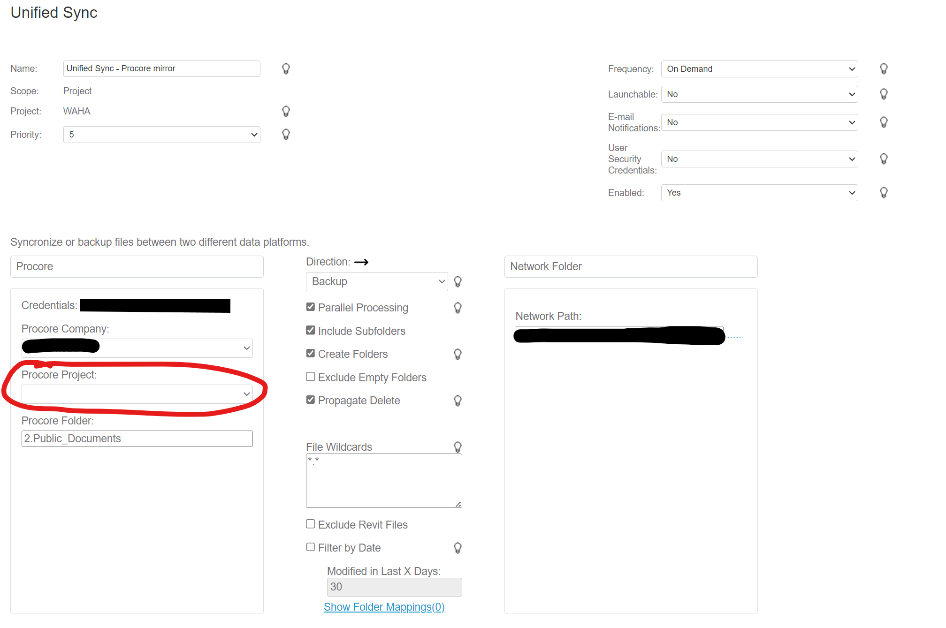Viewport: 946px width, 628px height.
Task: Toggle the Filter by Date checkbox
Action: point(310,547)
